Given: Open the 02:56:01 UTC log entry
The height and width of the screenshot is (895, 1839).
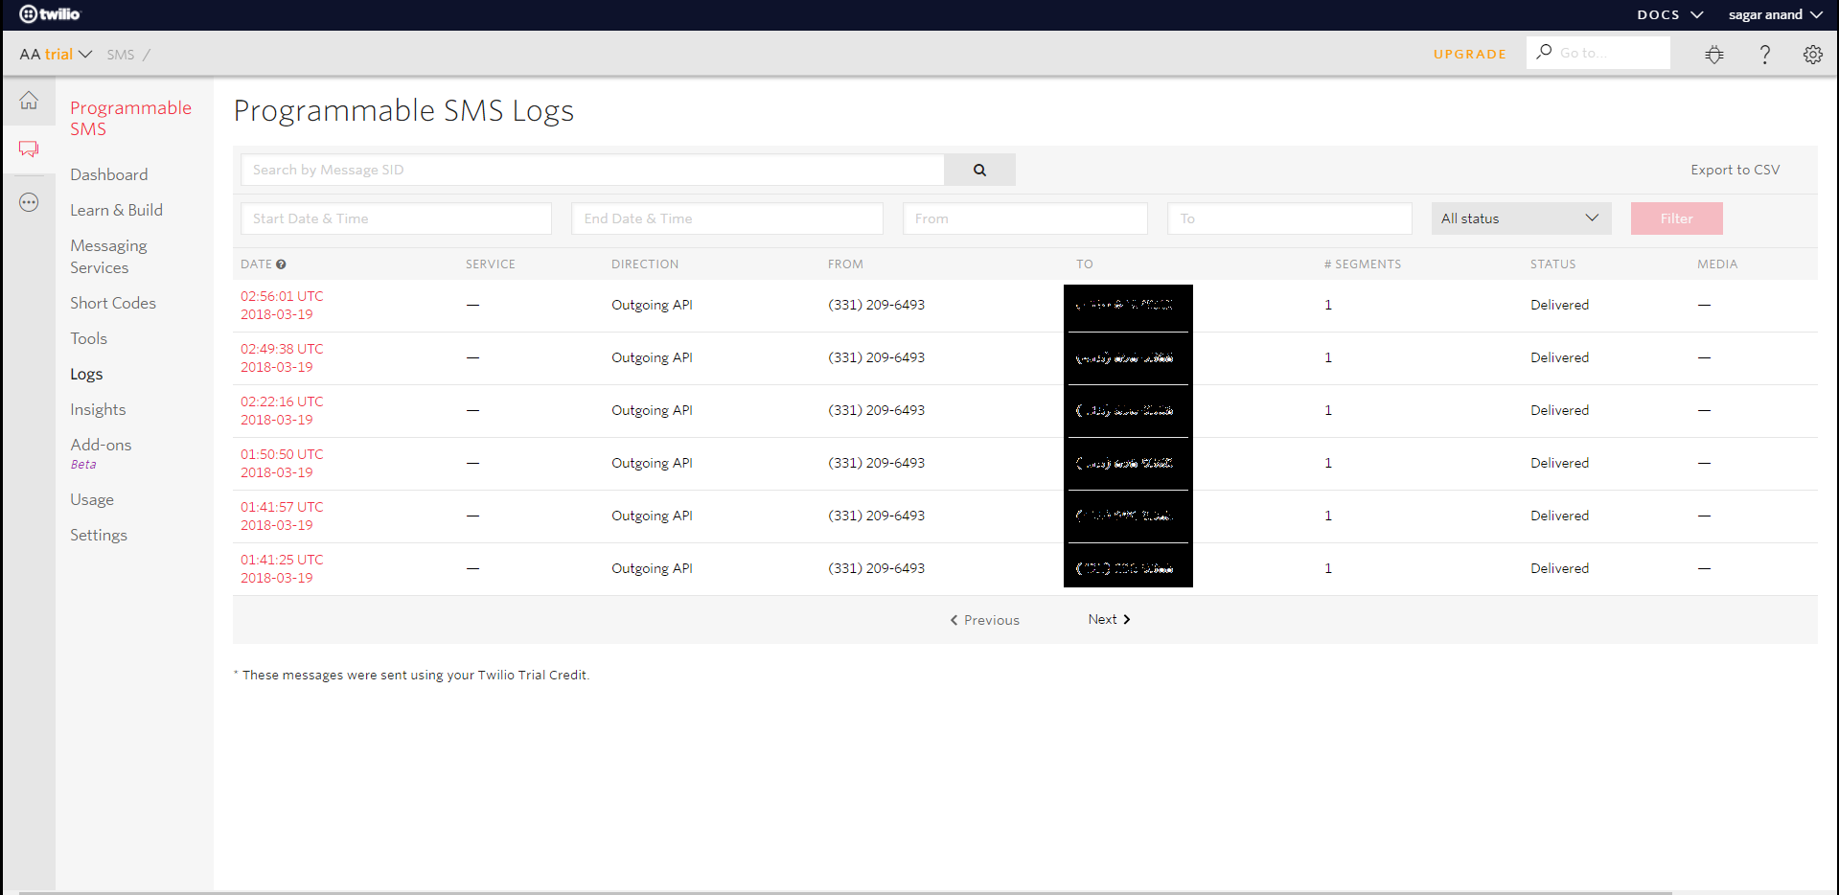Looking at the screenshot, I should click(282, 306).
